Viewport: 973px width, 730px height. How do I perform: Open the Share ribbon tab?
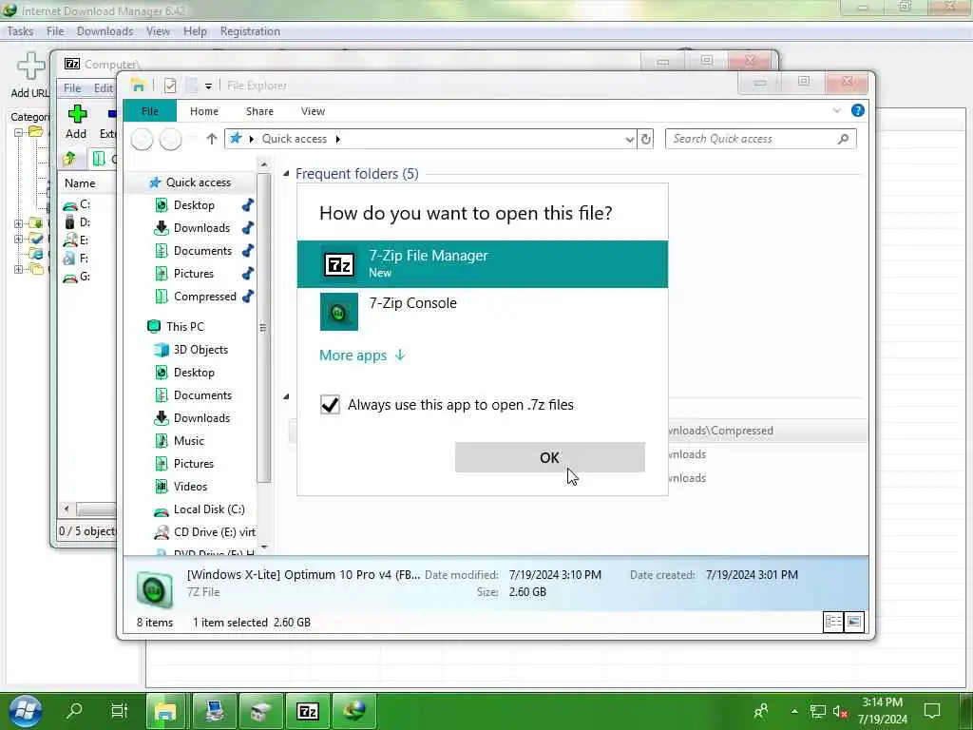(x=259, y=111)
